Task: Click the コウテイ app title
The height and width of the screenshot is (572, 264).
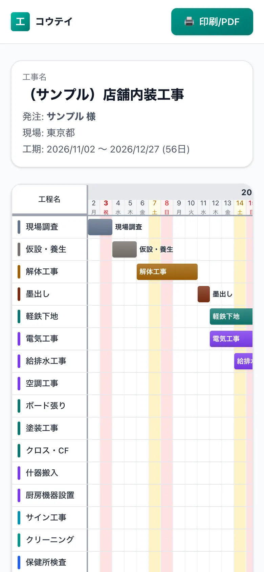Action: pos(54,22)
